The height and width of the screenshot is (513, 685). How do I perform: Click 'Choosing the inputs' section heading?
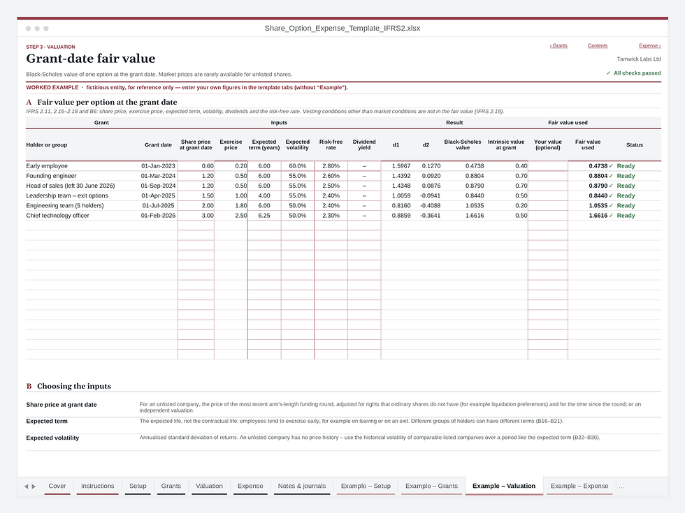pyautogui.click(x=74, y=386)
